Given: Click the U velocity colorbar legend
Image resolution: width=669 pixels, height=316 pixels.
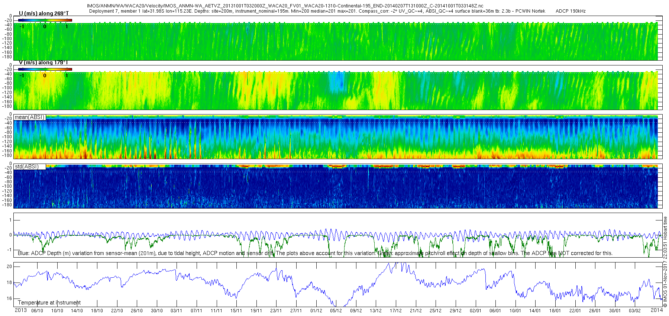Looking at the screenshot, I should tap(45, 20).
